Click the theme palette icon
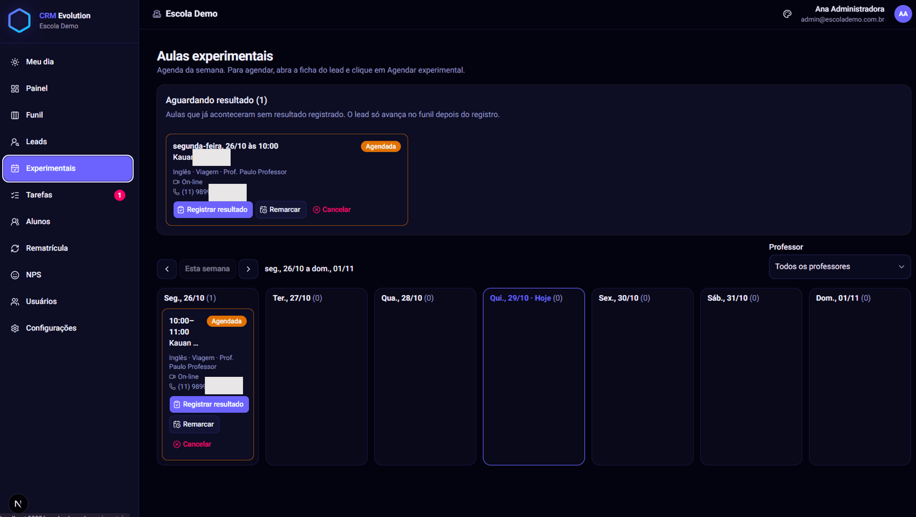This screenshot has width=916, height=517. [x=787, y=14]
